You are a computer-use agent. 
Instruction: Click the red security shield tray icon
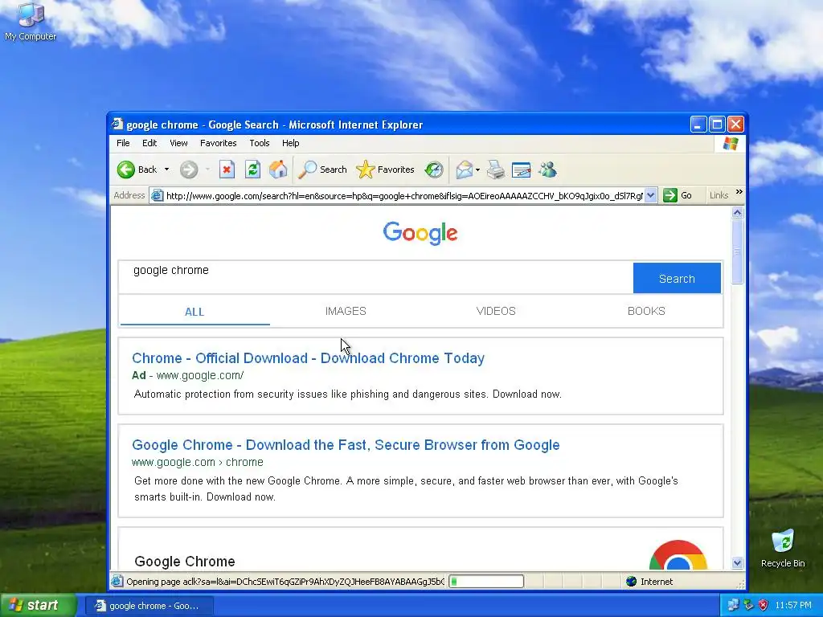[x=764, y=606]
